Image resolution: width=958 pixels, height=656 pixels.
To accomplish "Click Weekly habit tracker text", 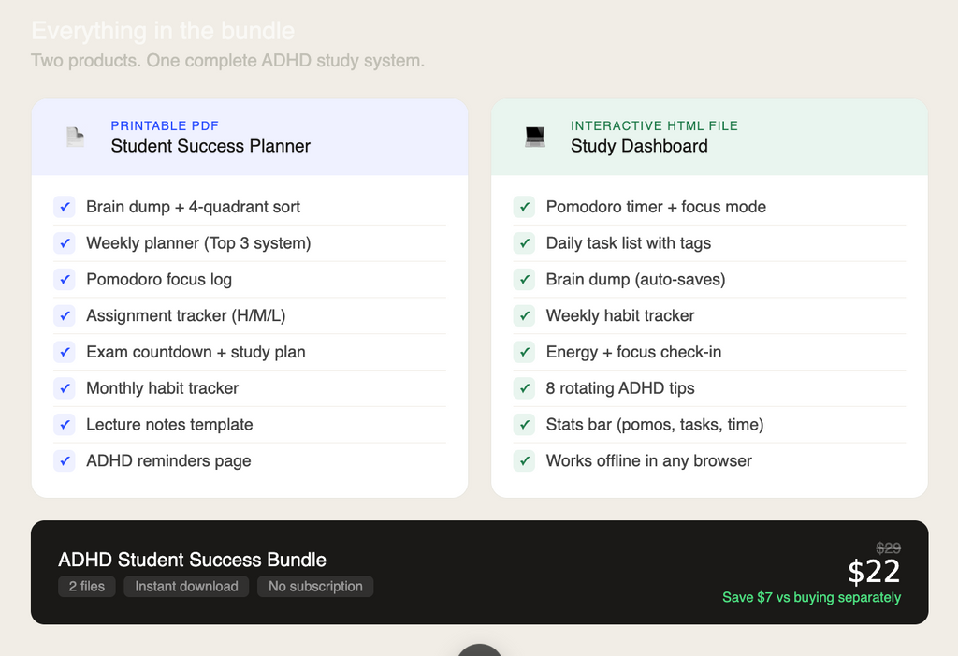I will pos(620,316).
